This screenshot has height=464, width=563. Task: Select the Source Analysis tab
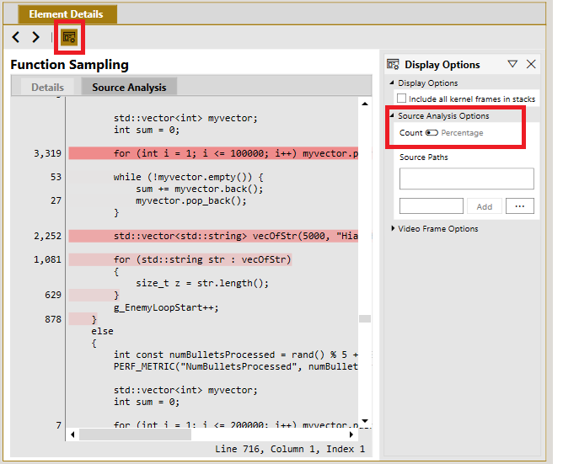(129, 88)
